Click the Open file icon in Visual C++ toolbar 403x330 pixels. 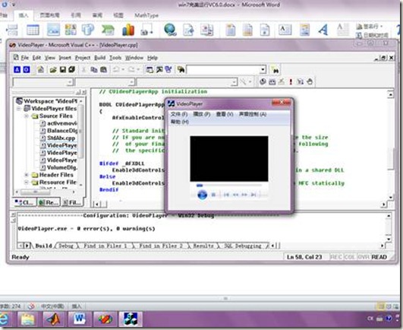[x=53, y=69]
